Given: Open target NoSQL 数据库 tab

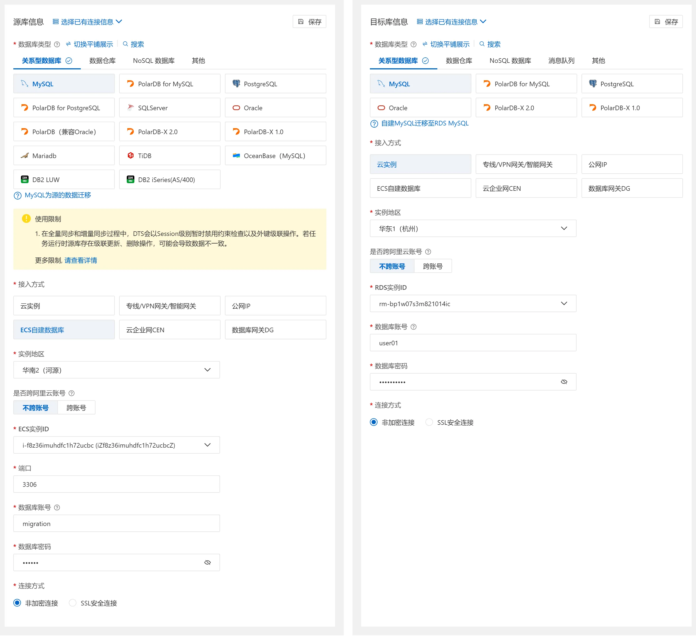Looking at the screenshot, I should click(x=510, y=60).
